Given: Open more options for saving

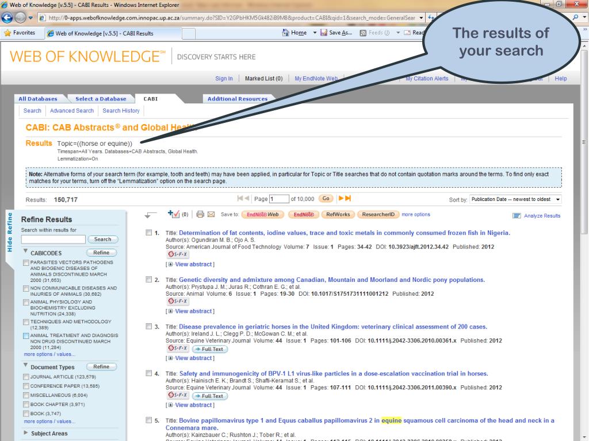Looking at the screenshot, I should tap(416, 215).
